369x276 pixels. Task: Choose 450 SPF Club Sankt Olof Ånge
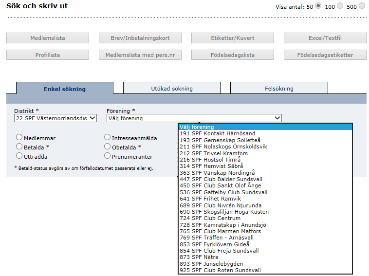pos(265,185)
